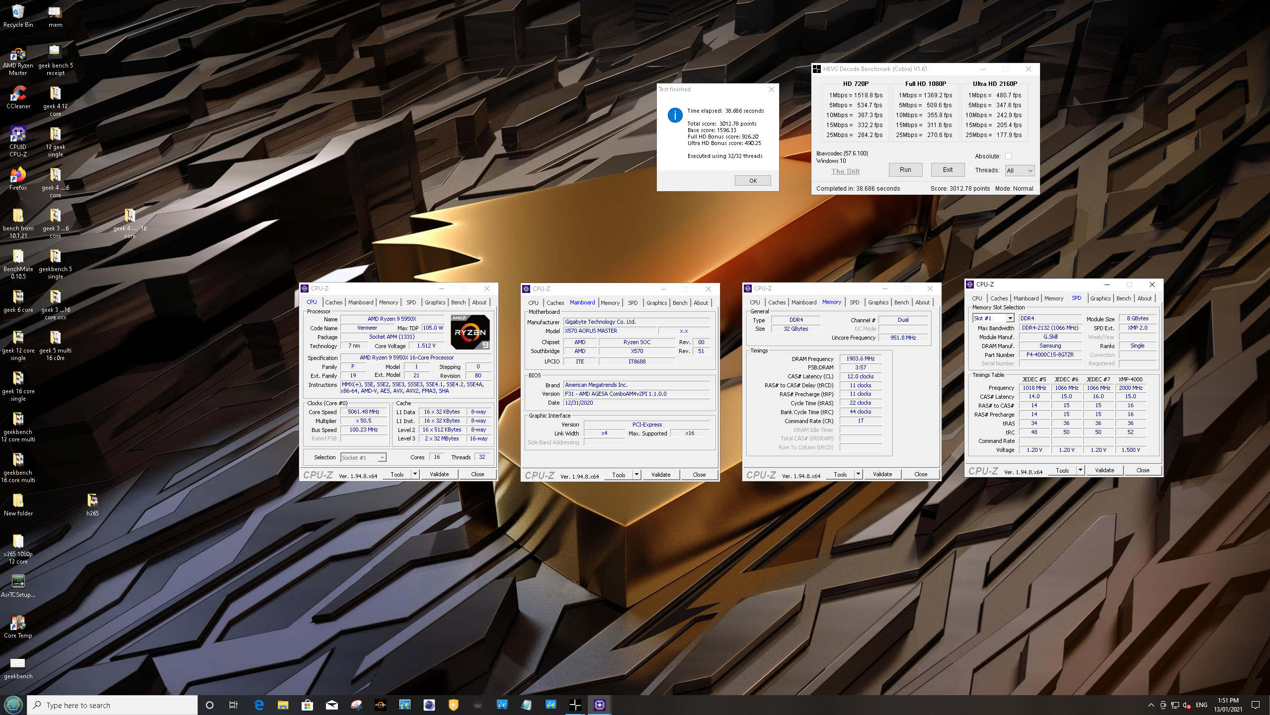Click BIOS version F31 field
1270x715 pixels.
[636, 394]
